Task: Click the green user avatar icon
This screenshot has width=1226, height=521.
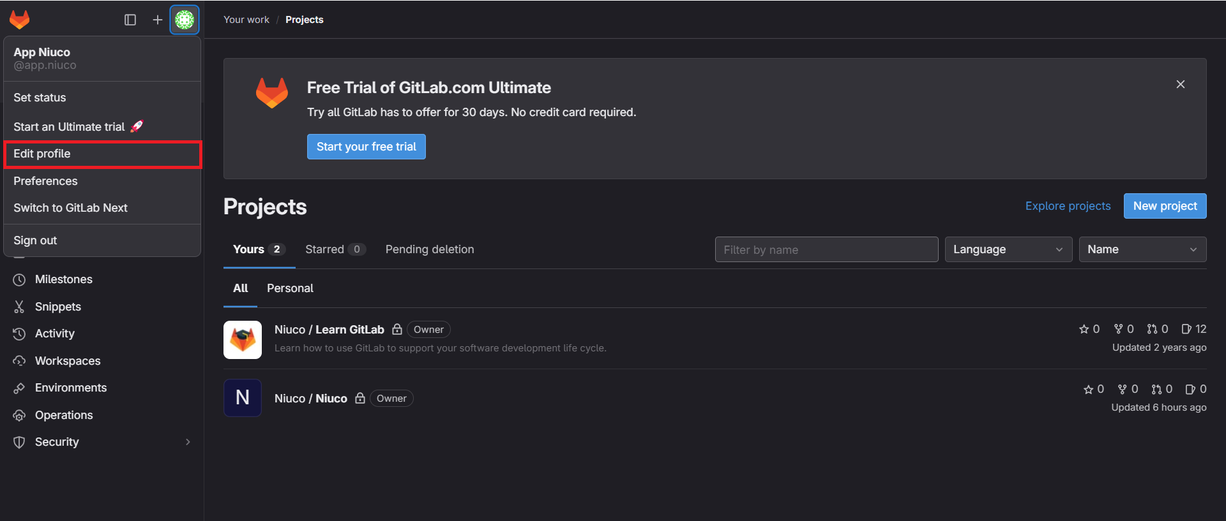Action: 185,20
